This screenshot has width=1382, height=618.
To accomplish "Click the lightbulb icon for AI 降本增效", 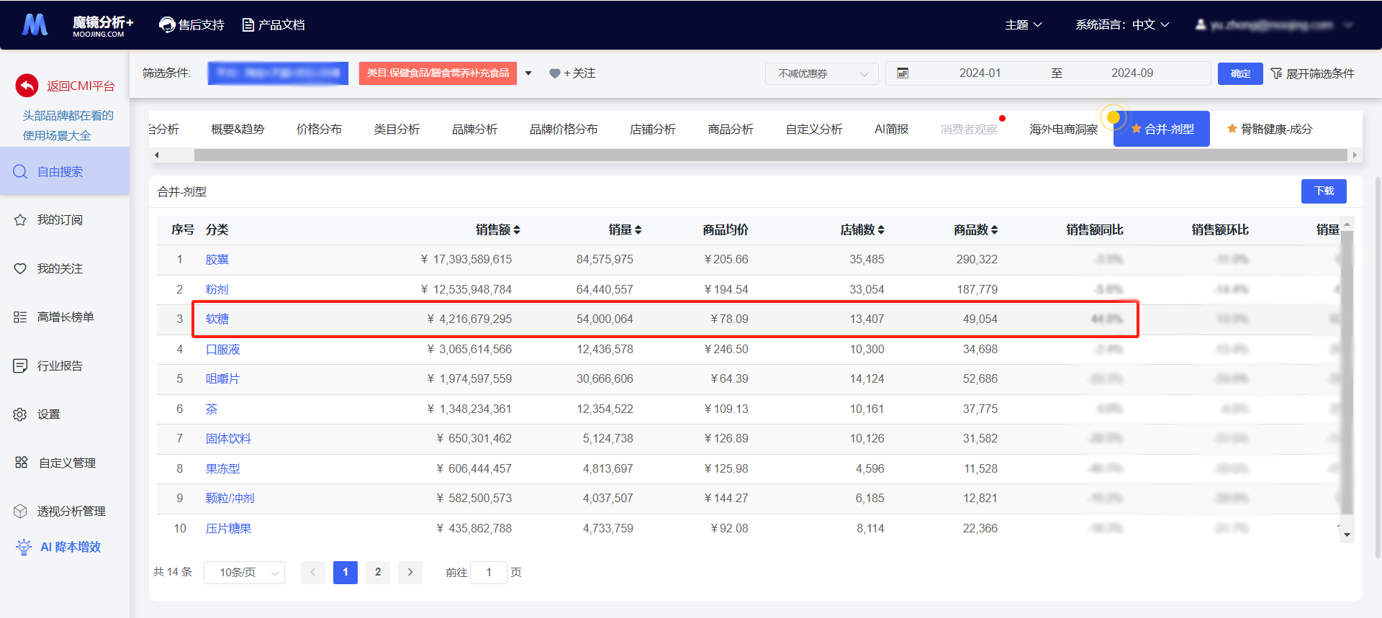I will [24, 547].
